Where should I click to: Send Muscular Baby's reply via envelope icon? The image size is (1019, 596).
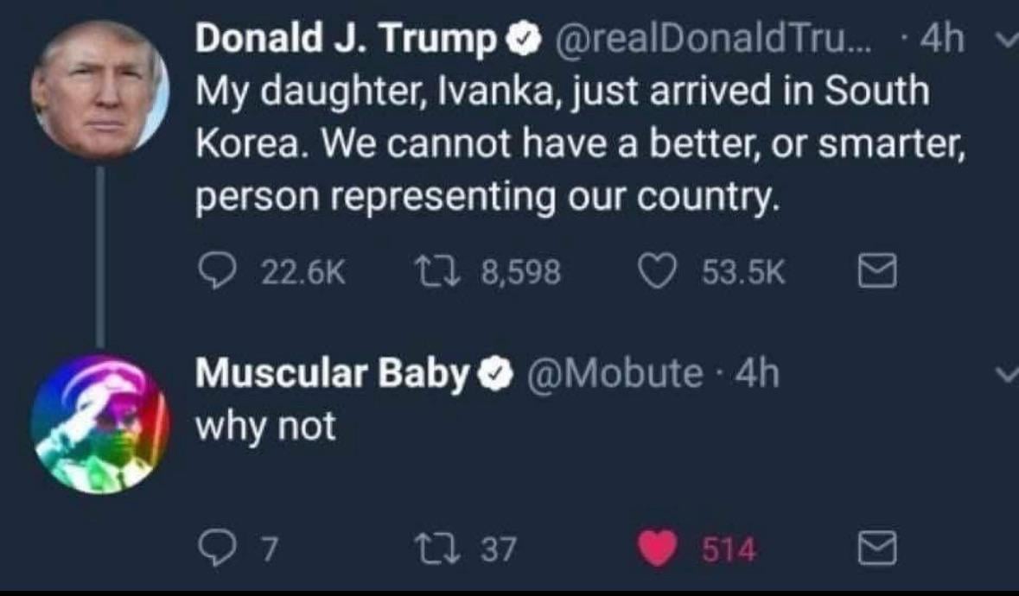[874, 548]
